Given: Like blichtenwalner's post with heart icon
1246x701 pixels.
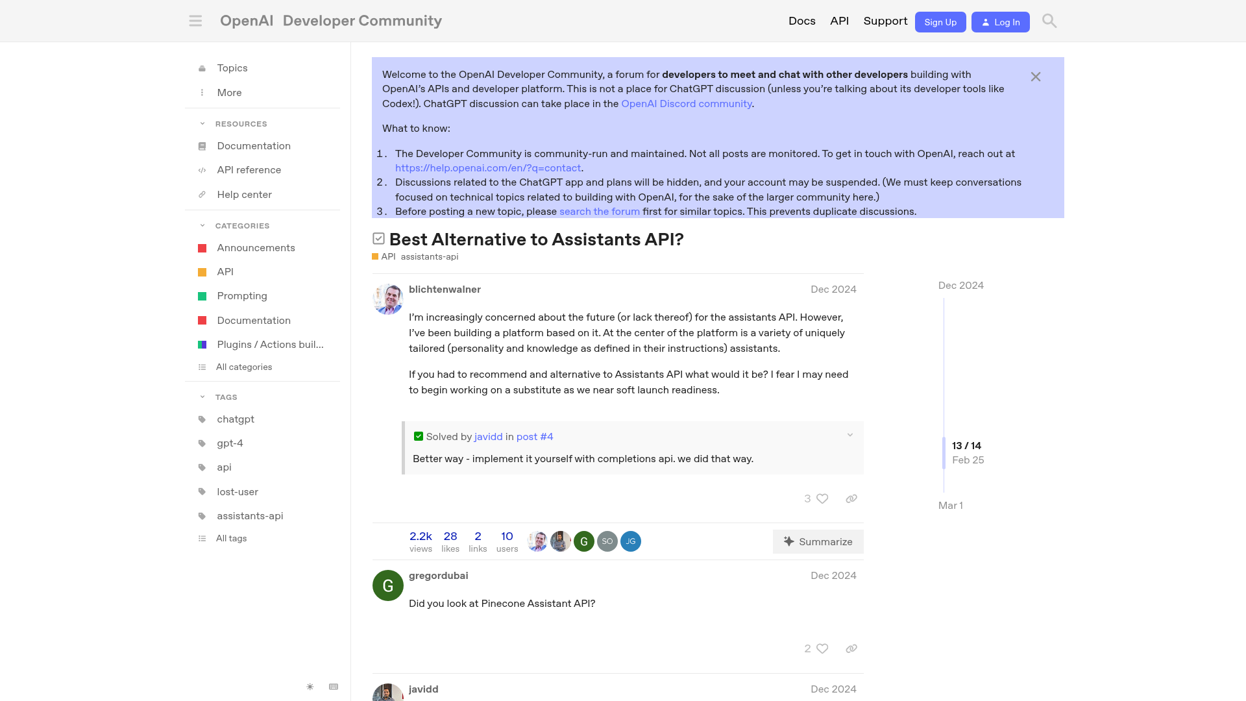Looking at the screenshot, I should (822, 498).
